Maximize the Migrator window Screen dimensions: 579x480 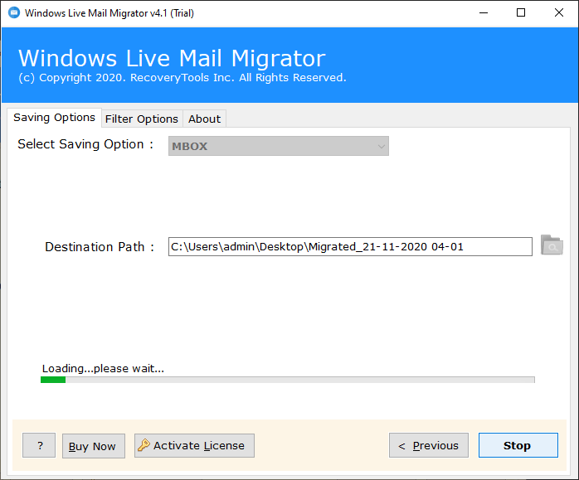pyautogui.click(x=521, y=12)
